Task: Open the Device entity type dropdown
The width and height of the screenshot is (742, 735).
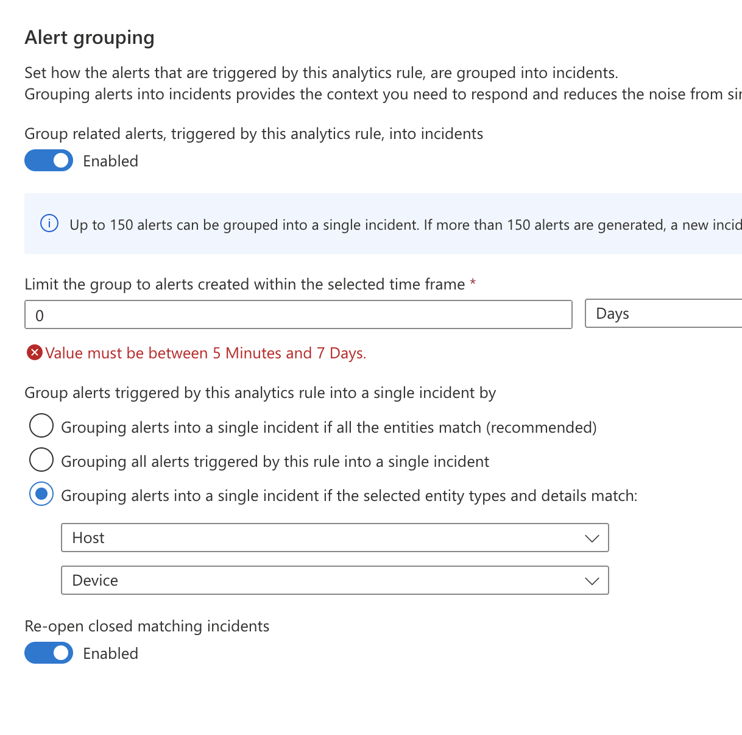Action: (335, 580)
